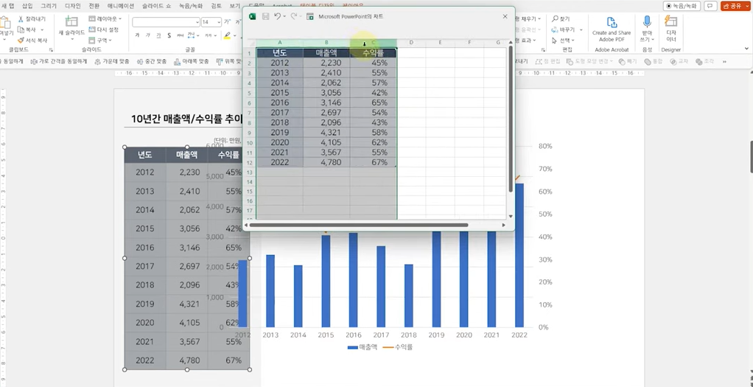This screenshot has width=753, height=387.
Task: Apply underline text formatting in the ribbon
Action: tap(158, 35)
